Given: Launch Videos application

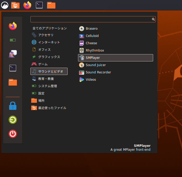Looking at the screenshot, I should (x=115, y=80).
